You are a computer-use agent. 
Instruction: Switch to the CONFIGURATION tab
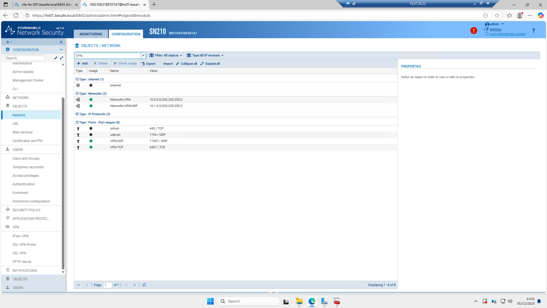tap(126, 34)
